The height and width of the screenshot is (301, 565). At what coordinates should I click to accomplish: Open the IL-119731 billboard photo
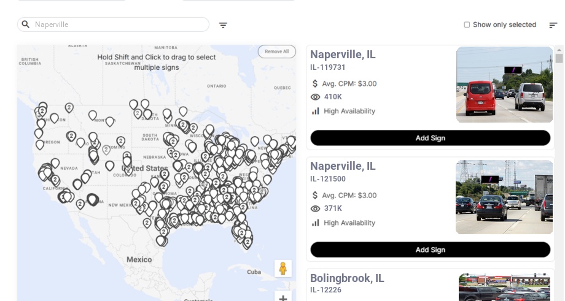504,85
